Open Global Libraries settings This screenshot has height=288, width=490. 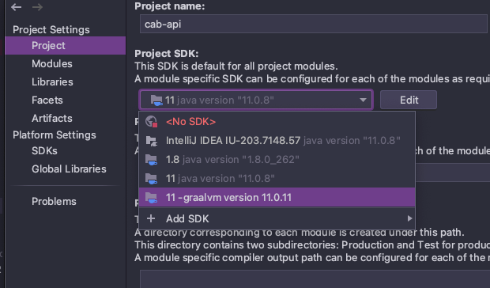[x=69, y=169]
